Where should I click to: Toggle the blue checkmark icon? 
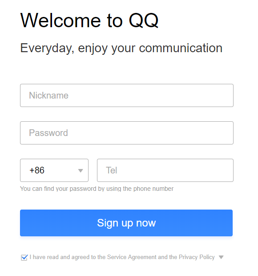pos(24,258)
